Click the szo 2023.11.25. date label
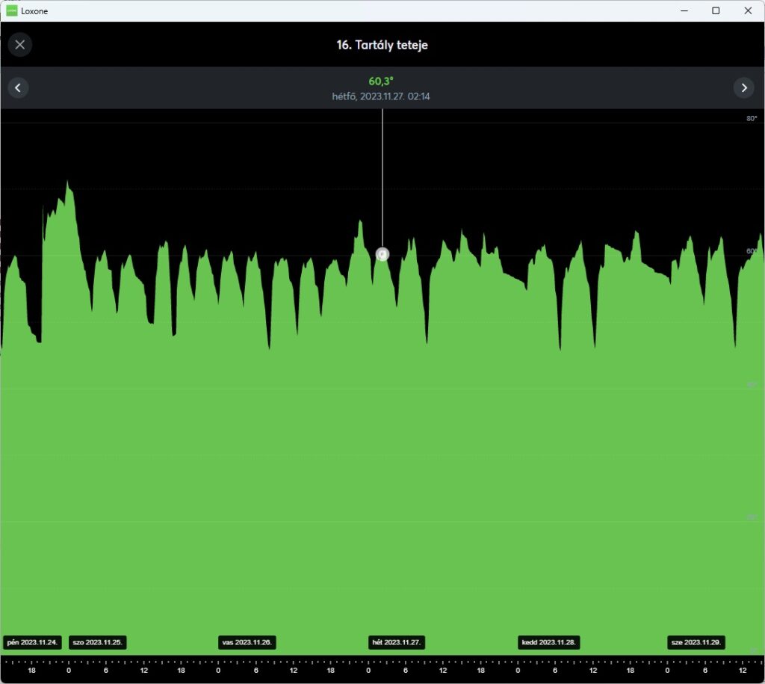The height and width of the screenshot is (684, 765). [x=98, y=642]
